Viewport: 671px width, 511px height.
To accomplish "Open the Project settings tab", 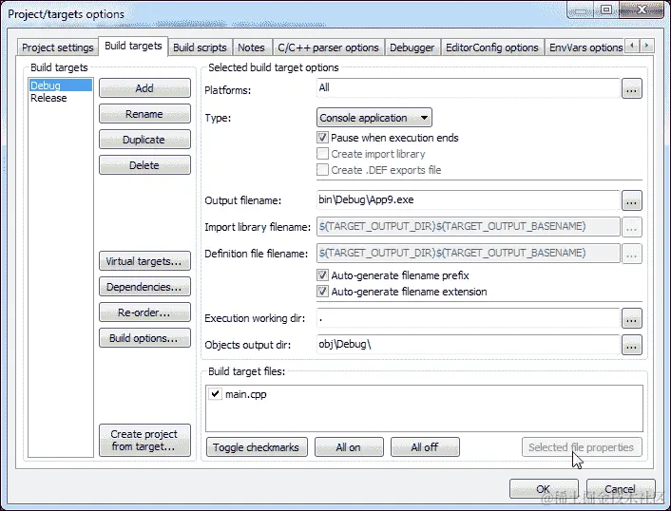I will pos(57,47).
